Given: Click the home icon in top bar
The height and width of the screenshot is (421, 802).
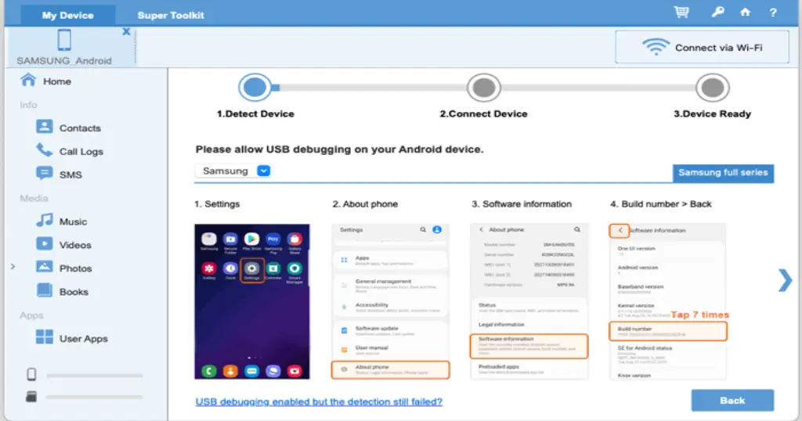Looking at the screenshot, I should click(746, 13).
